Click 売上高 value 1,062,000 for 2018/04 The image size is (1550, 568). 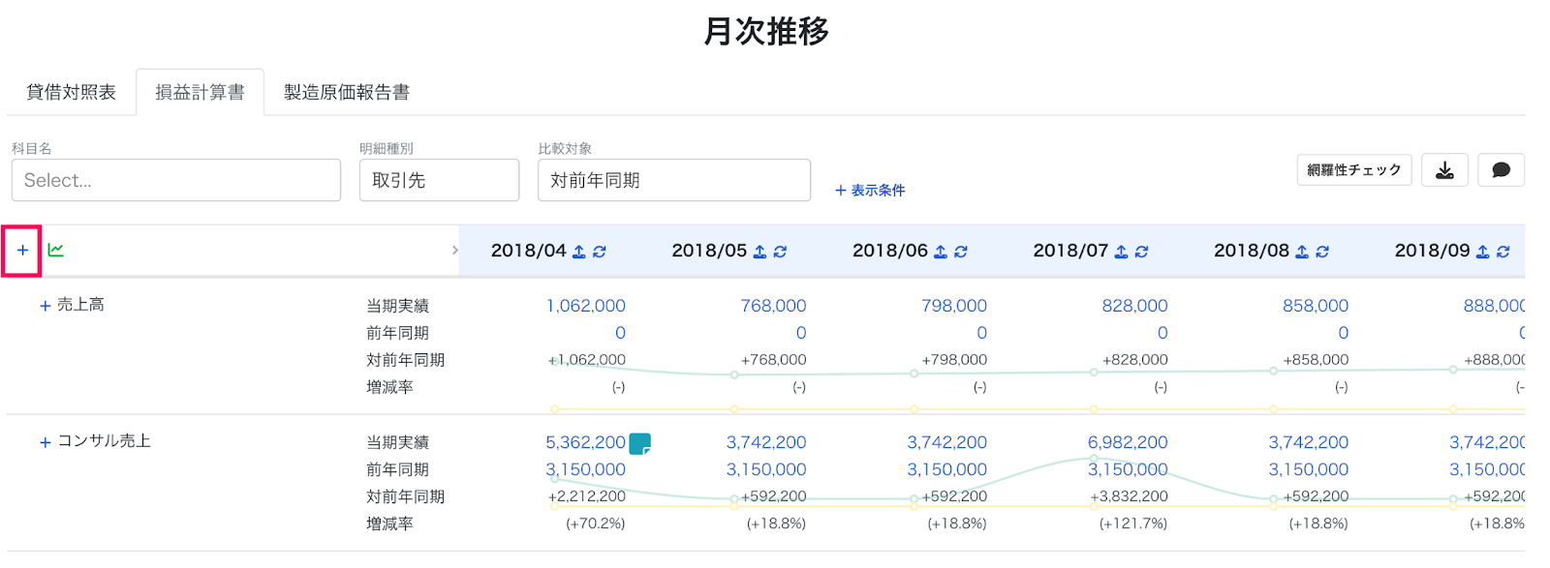coord(586,306)
